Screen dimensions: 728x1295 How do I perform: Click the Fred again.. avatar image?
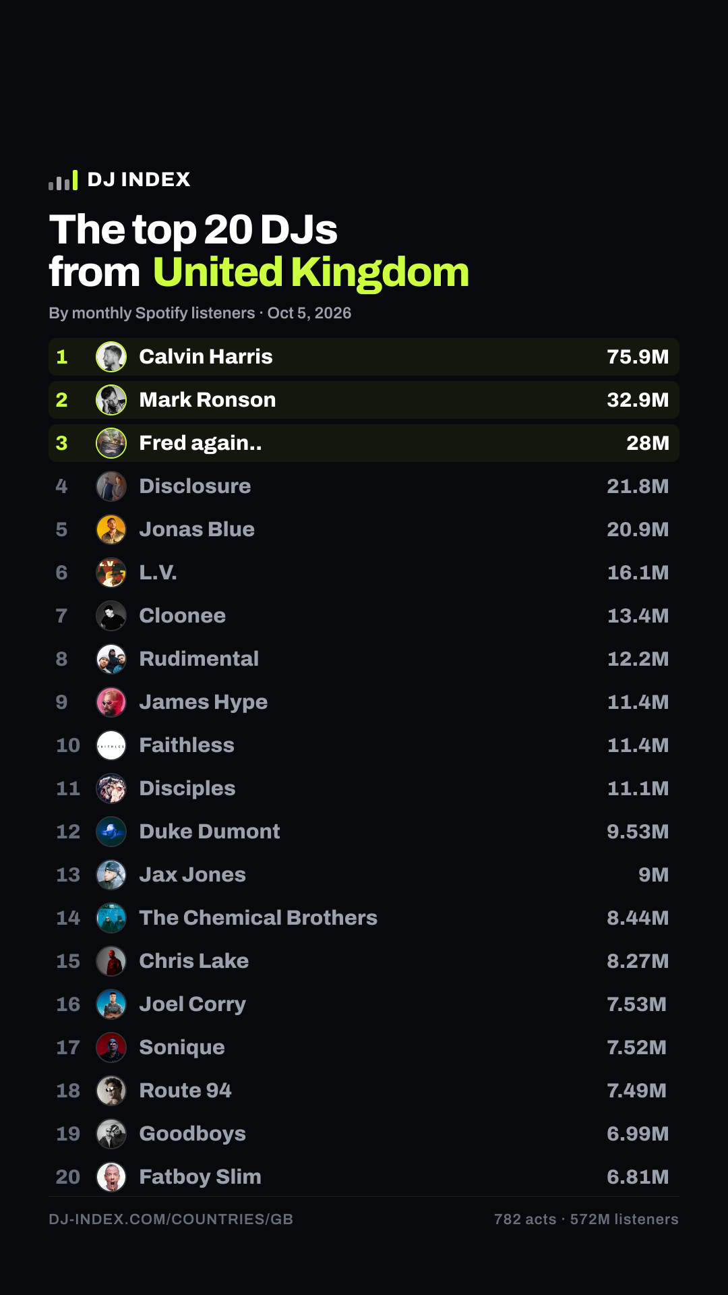pyautogui.click(x=111, y=443)
